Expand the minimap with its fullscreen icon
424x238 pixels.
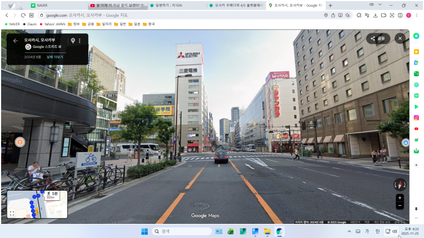[x=11, y=213]
